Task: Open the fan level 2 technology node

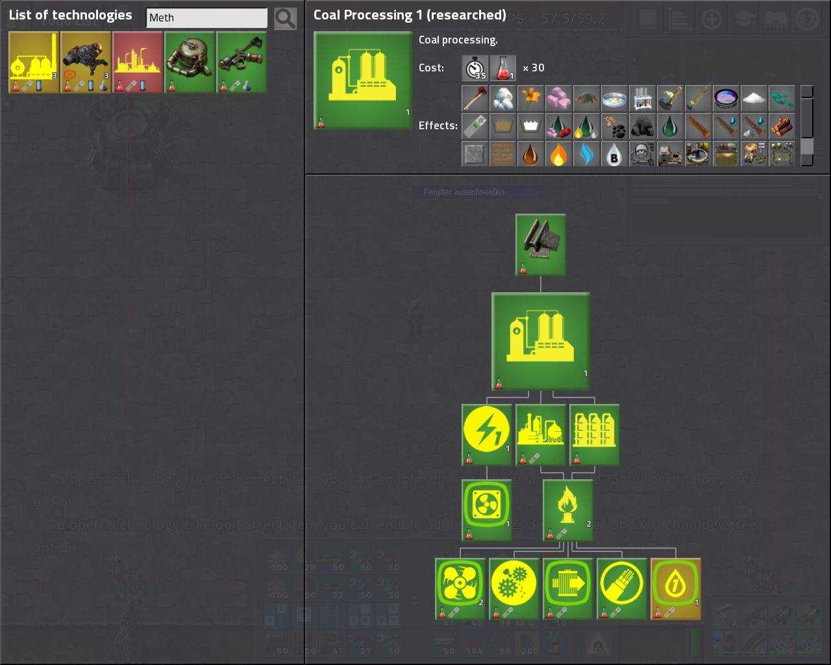Action: 460,588
